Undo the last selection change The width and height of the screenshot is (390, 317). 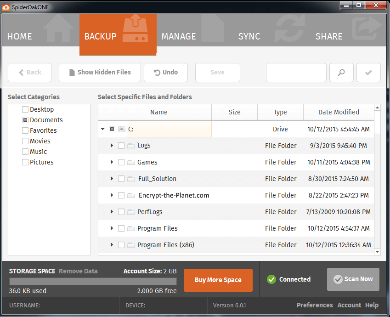click(166, 73)
